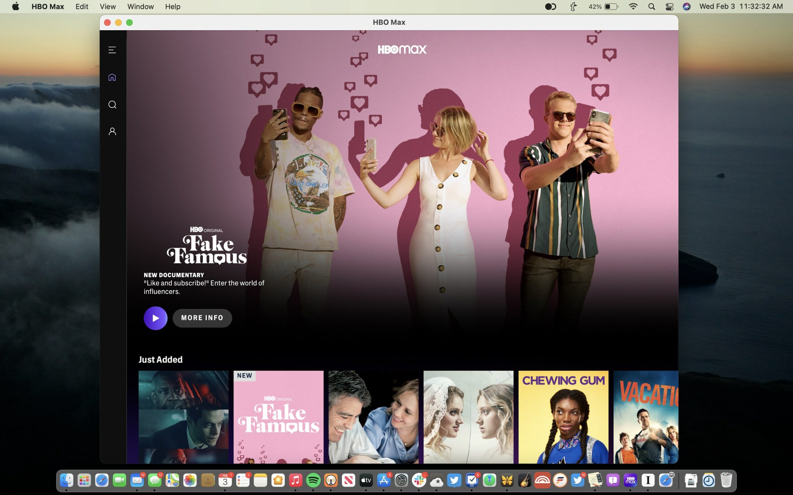793x495 pixels.
Task: Toggle the dark mode switch in menu bar
Action: [x=550, y=6]
